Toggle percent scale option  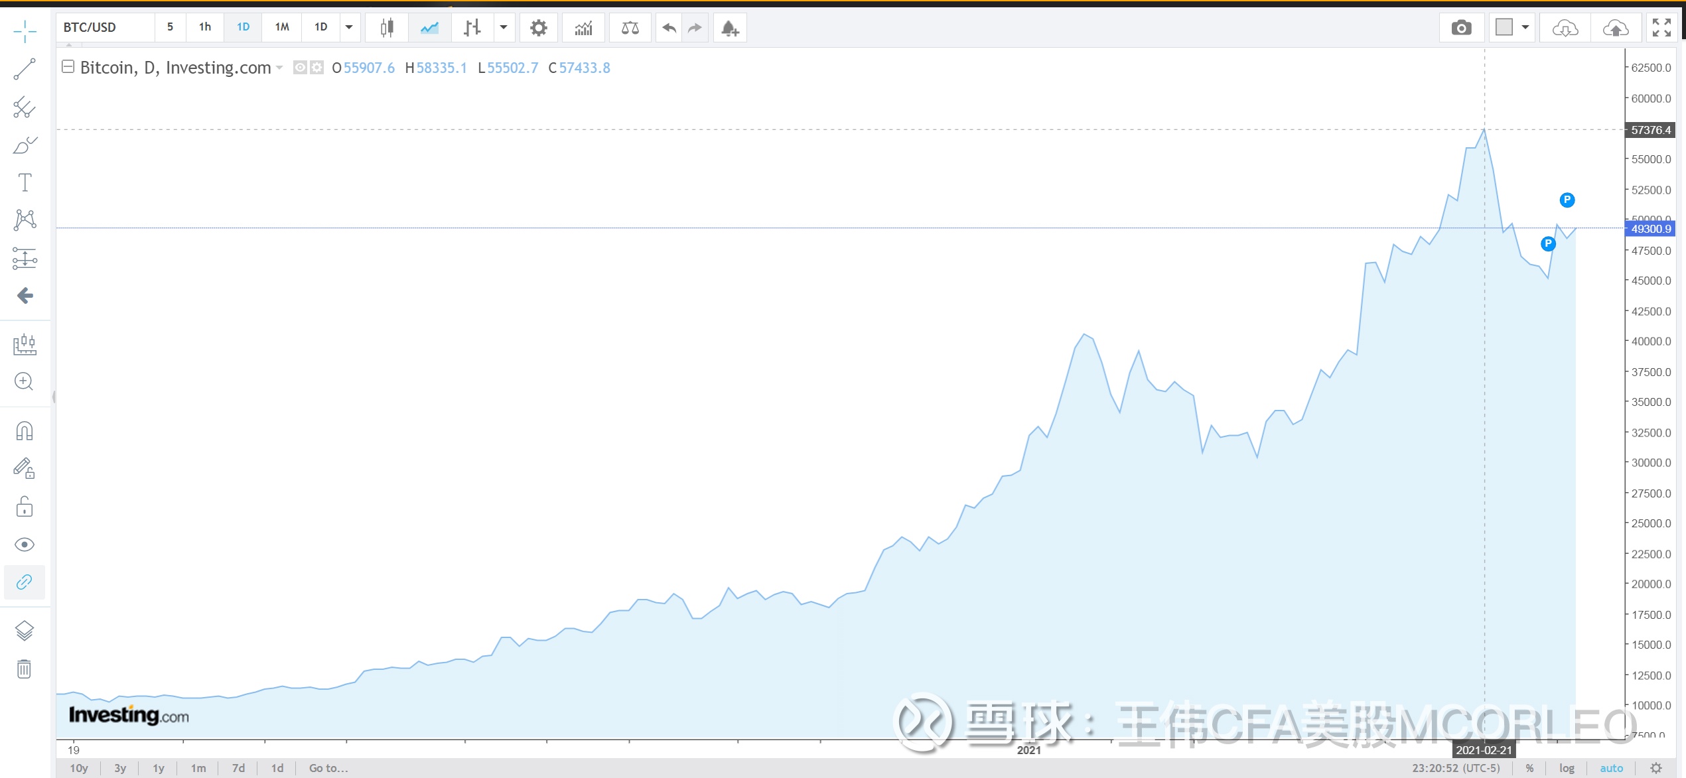point(1529,768)
